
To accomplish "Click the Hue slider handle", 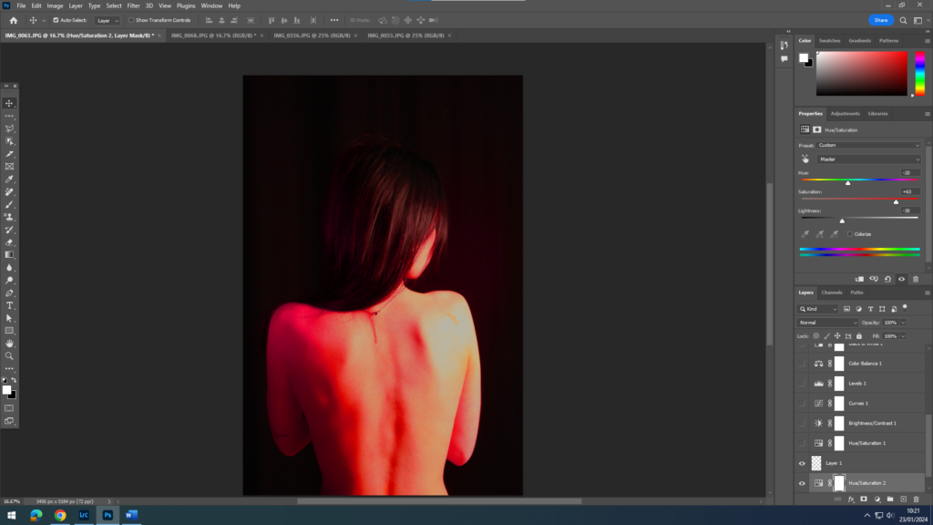I will pyautogui.click(x=848, y=183).
